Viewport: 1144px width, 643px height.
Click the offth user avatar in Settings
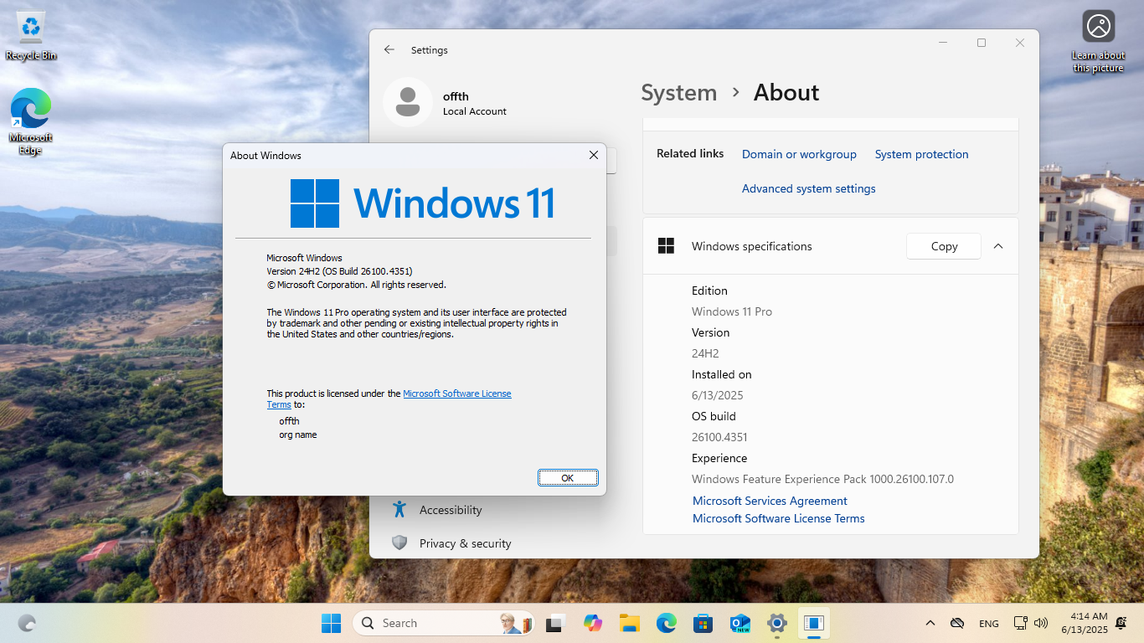[x=408, y=102]
